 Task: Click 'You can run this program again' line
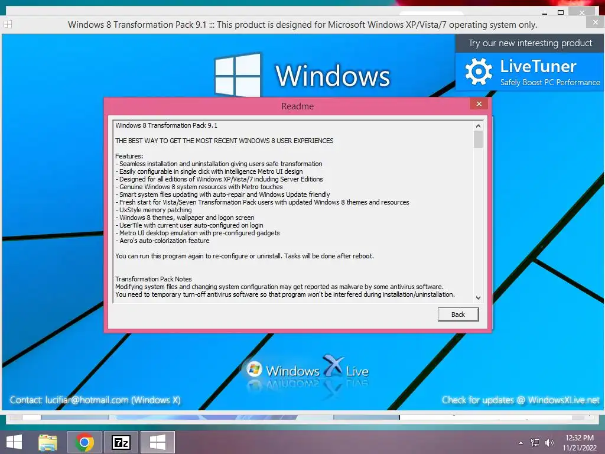point(245,256)
